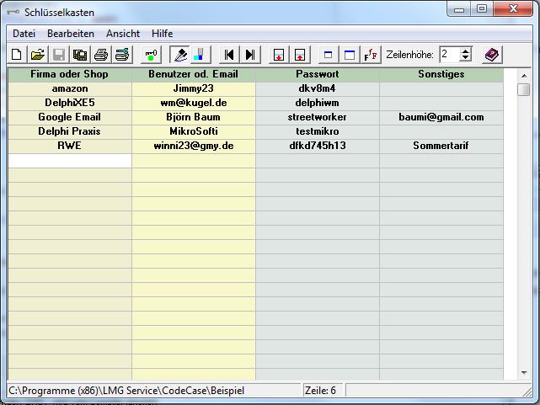Click the Bearbeiten menu

(71, 34)
